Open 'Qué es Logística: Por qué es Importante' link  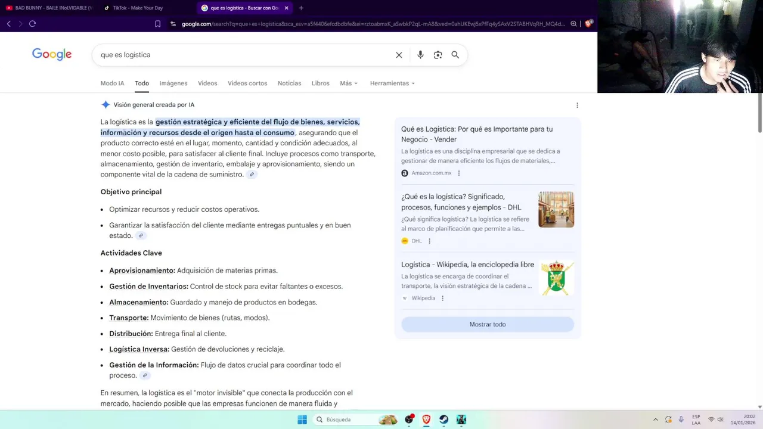point(477,134)
